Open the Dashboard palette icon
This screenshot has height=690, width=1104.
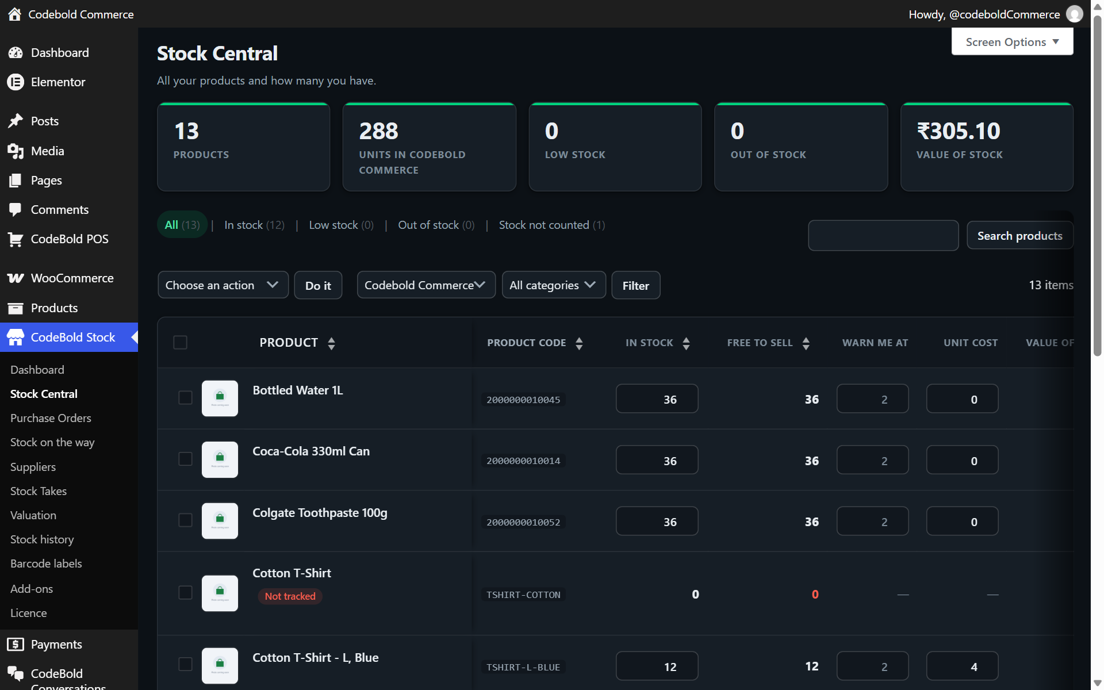pos(16,52)
